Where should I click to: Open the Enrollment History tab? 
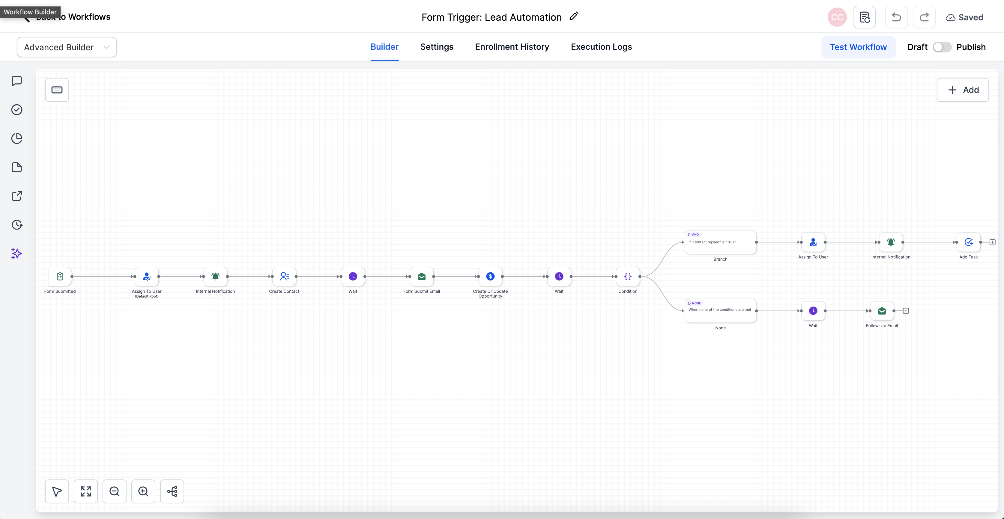(512, 47)
